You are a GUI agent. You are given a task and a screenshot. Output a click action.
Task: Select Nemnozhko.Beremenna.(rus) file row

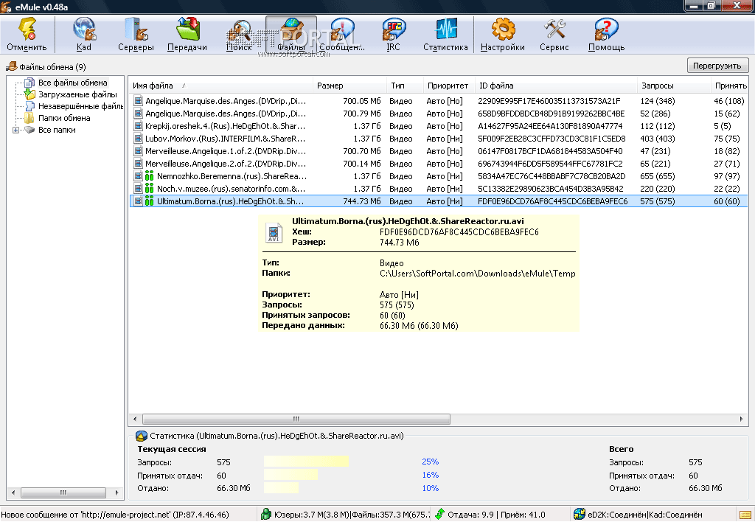[x=438, y=176]
